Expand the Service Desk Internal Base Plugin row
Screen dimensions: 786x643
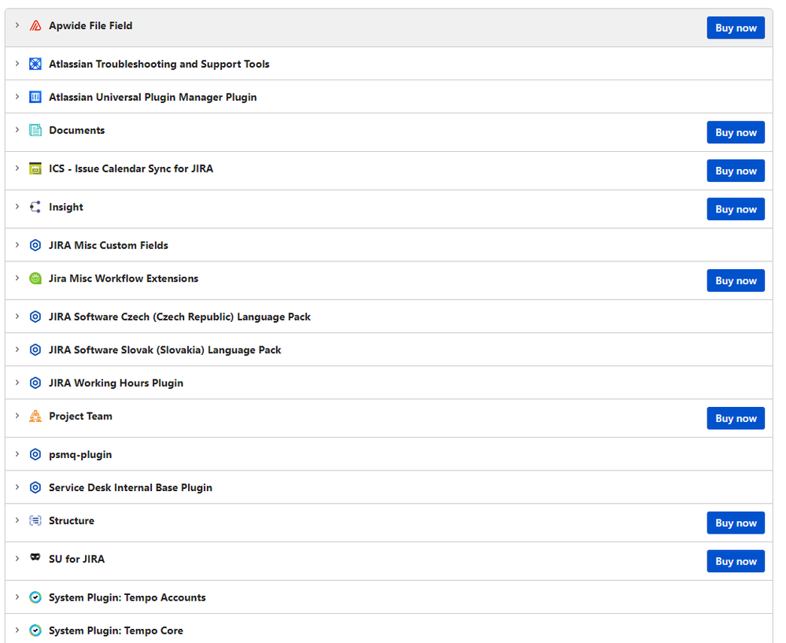[x=17, y=487]
